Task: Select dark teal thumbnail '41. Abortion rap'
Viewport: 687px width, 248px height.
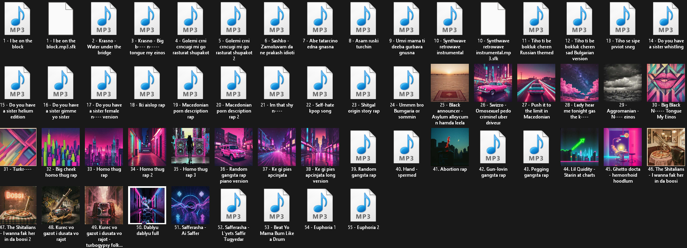Action: (450, 147)
